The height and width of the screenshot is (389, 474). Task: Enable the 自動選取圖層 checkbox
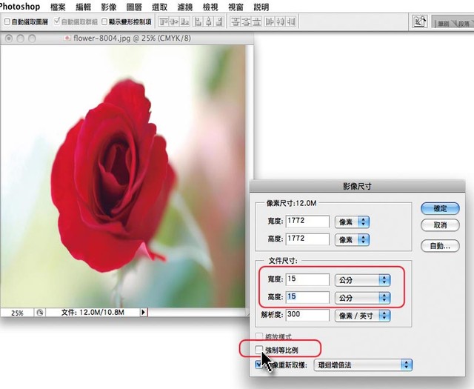pos(7,21)
